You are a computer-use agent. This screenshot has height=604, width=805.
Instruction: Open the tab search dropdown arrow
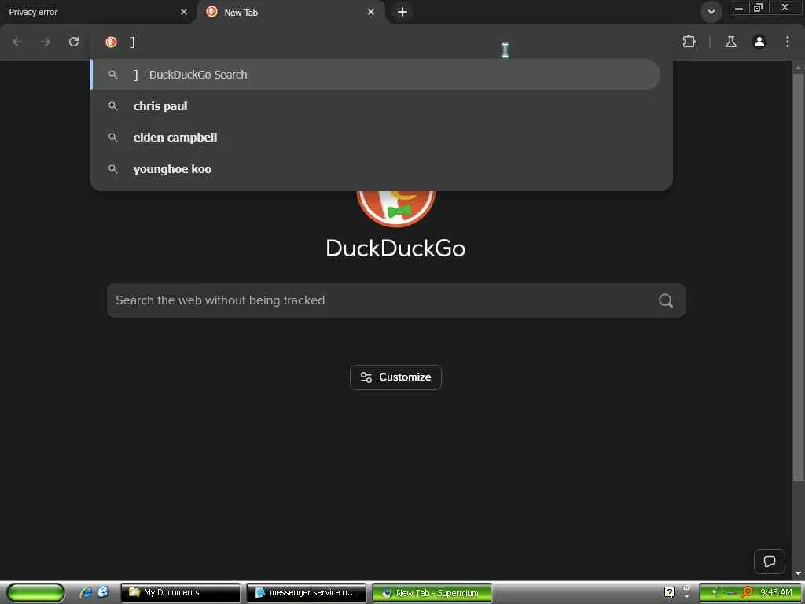click(x=711, y=11)
